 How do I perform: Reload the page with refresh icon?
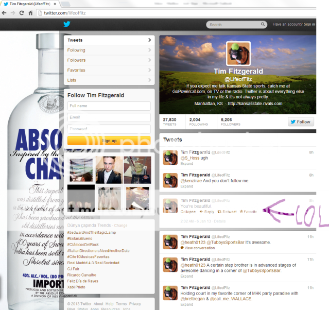(x=22, y=13)
